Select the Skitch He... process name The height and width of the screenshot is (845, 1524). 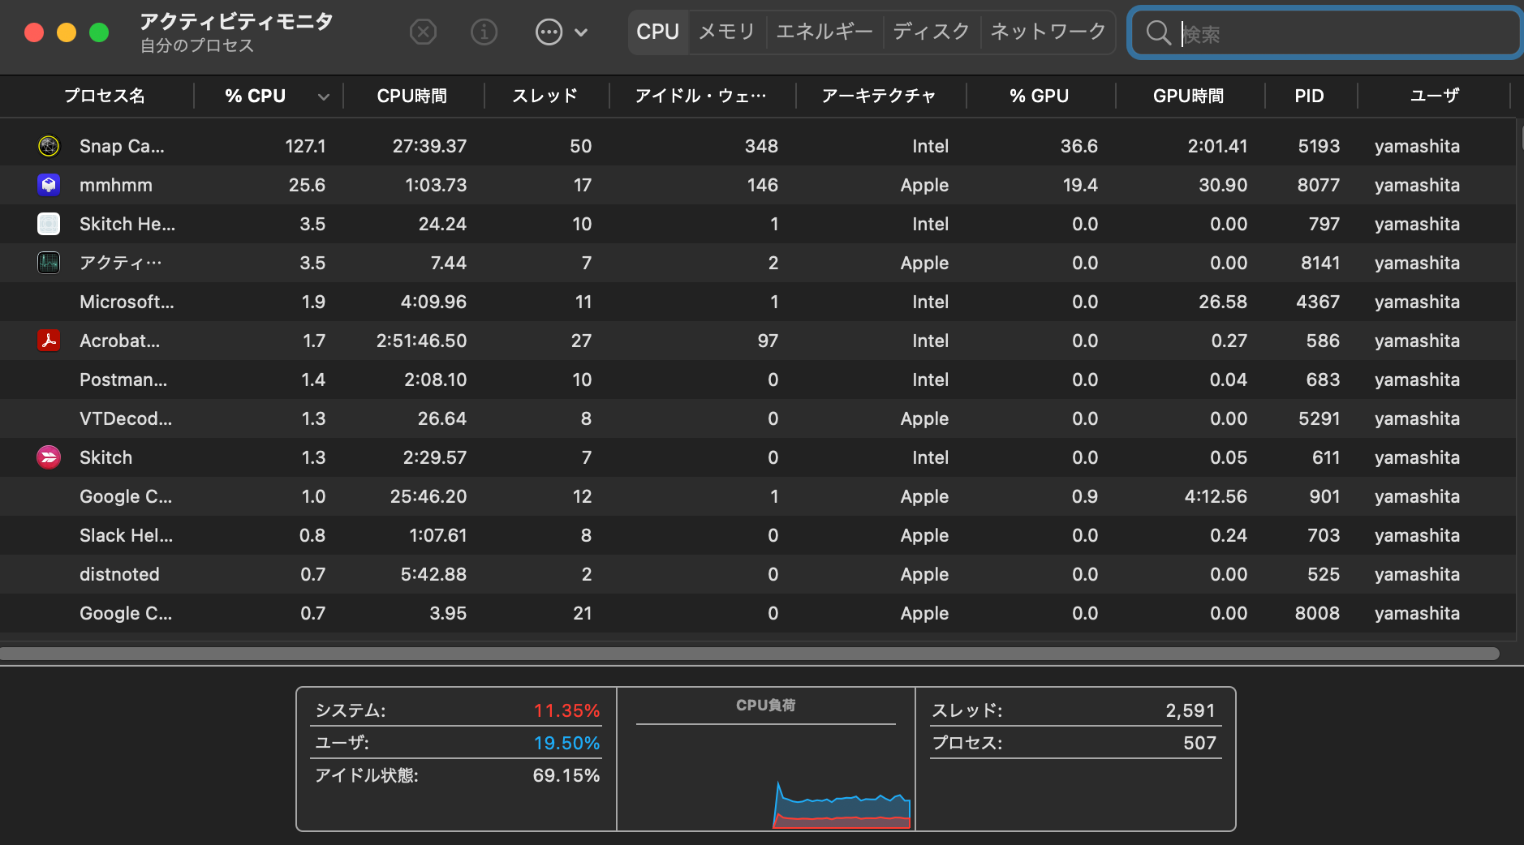(x=127, y=224)
